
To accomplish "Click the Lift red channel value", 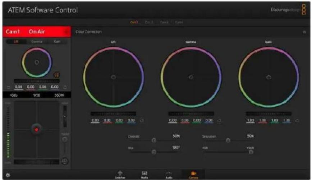I will [107, 121].
